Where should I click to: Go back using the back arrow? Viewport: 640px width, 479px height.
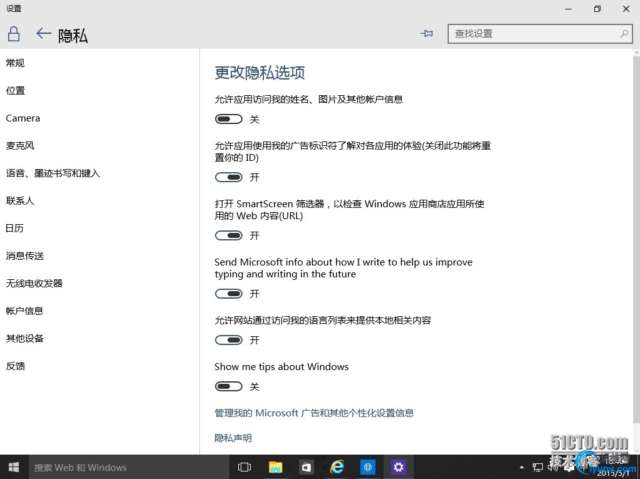pos(44,34)
